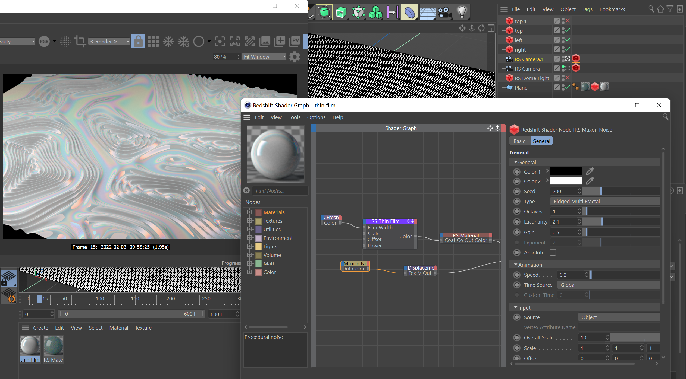Screen dimensions: 686x379
Task: Click the light bulb icon in toolbar
Action: [x=462, y=12]
